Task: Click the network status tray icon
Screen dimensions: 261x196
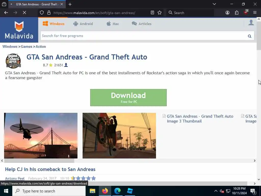Action: pos(228,191)
